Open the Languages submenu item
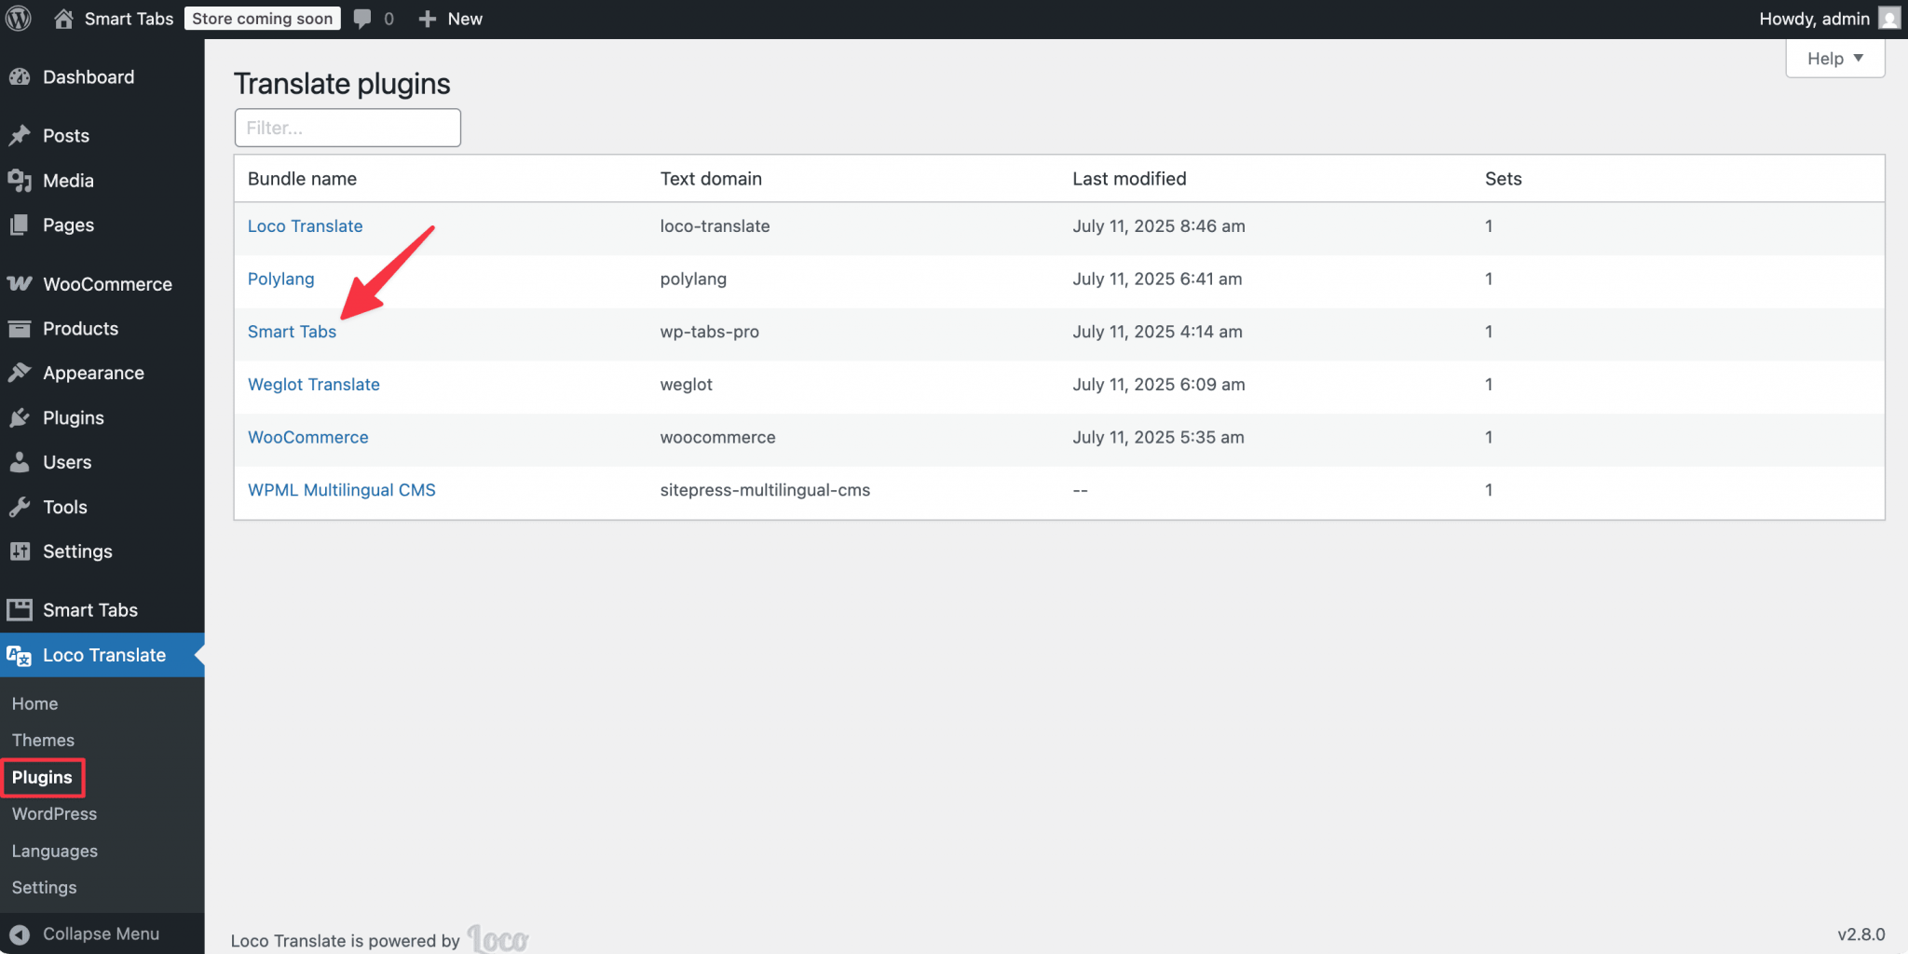Screen dimensions: 1908x954 54,850
